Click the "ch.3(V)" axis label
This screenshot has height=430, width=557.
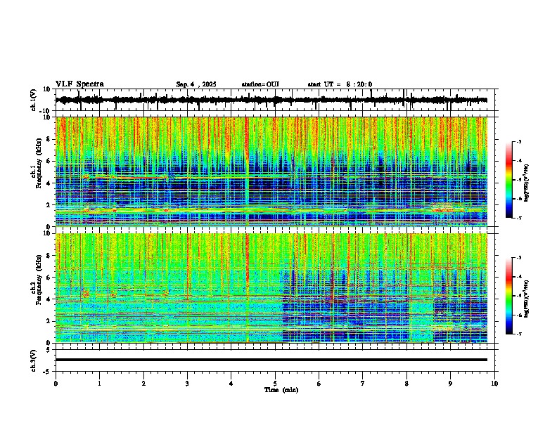coord(34,360)
